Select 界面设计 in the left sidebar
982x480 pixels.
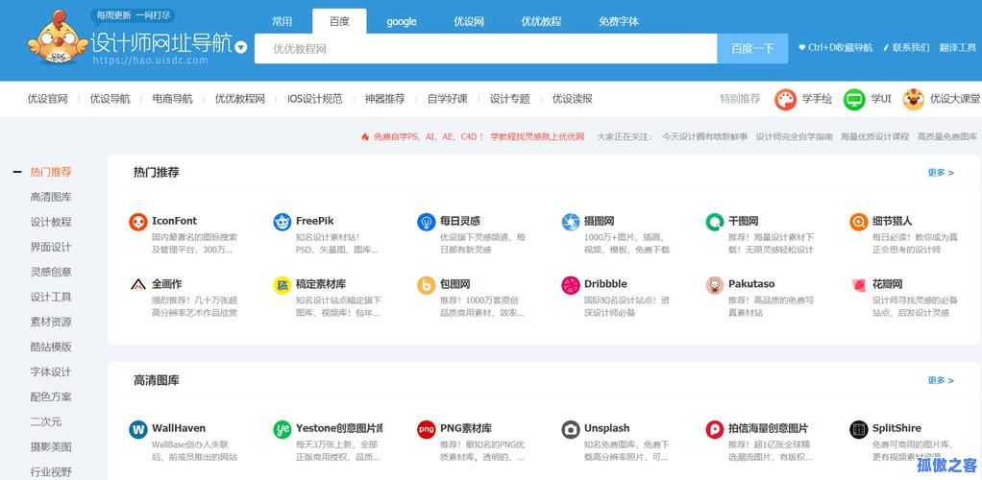(51, 247)
